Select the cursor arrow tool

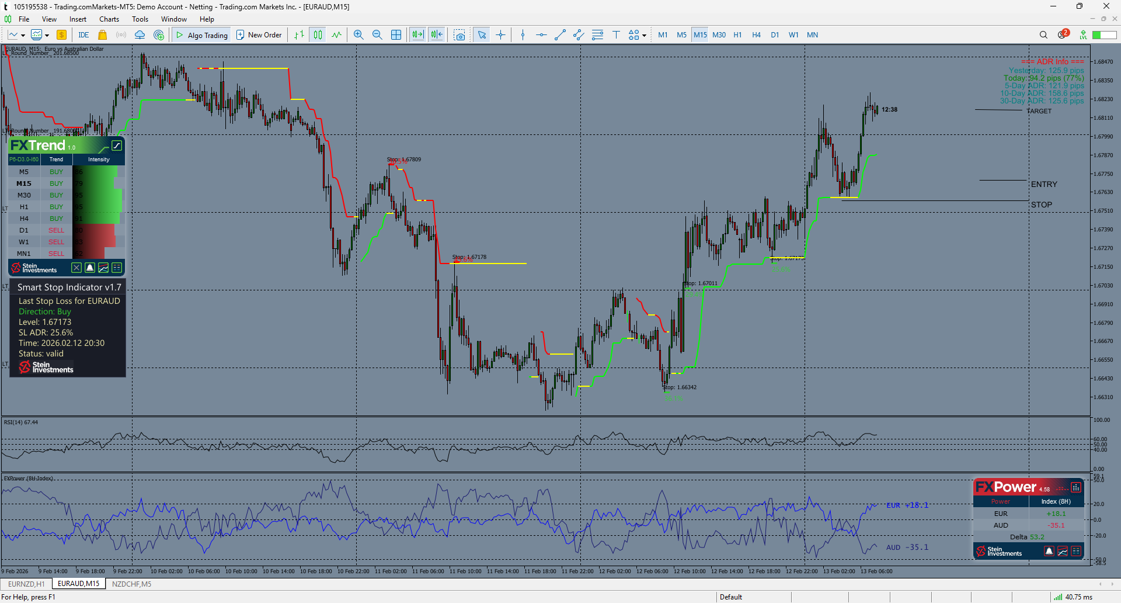482,35
